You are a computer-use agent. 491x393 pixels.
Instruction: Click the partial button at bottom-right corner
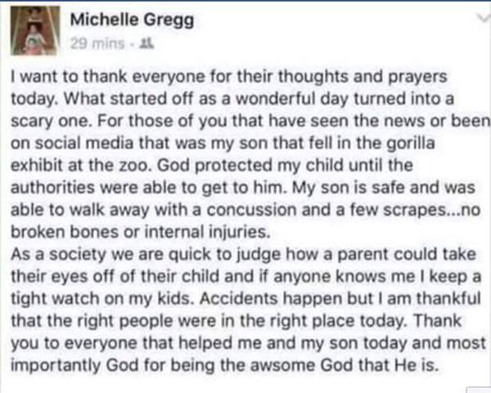click(479, 390)
